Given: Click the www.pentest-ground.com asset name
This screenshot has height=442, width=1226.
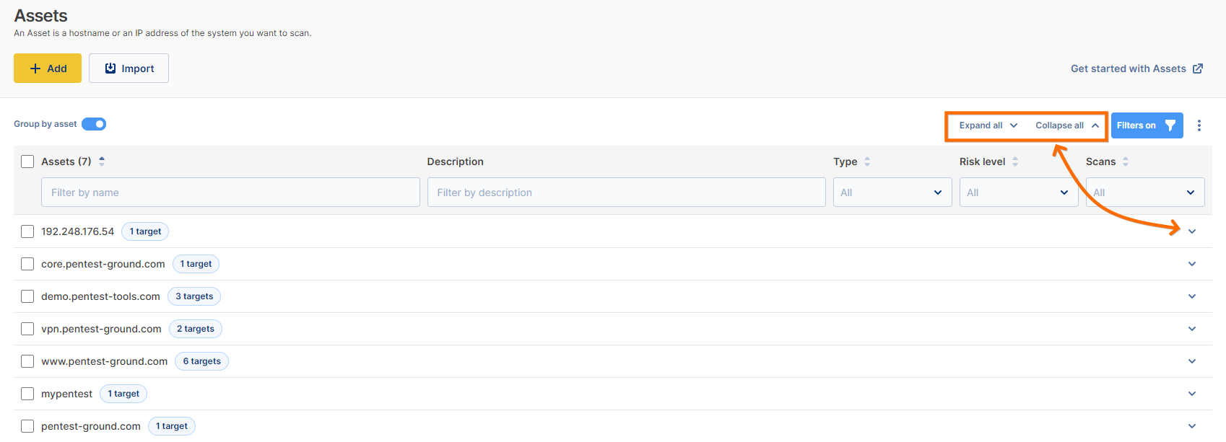Looking at the screenshot, I should click(x=104, y=361).
